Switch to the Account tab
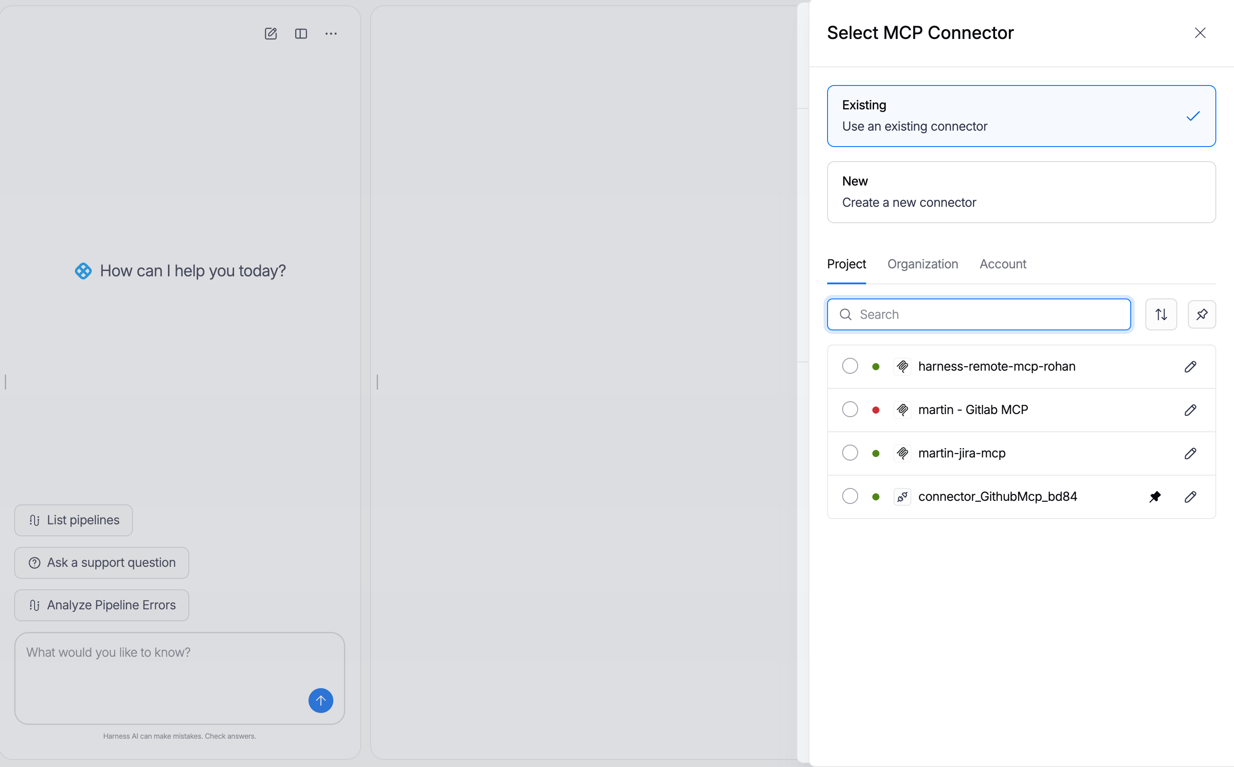The image size is (1234, 767). point(1003,264)
